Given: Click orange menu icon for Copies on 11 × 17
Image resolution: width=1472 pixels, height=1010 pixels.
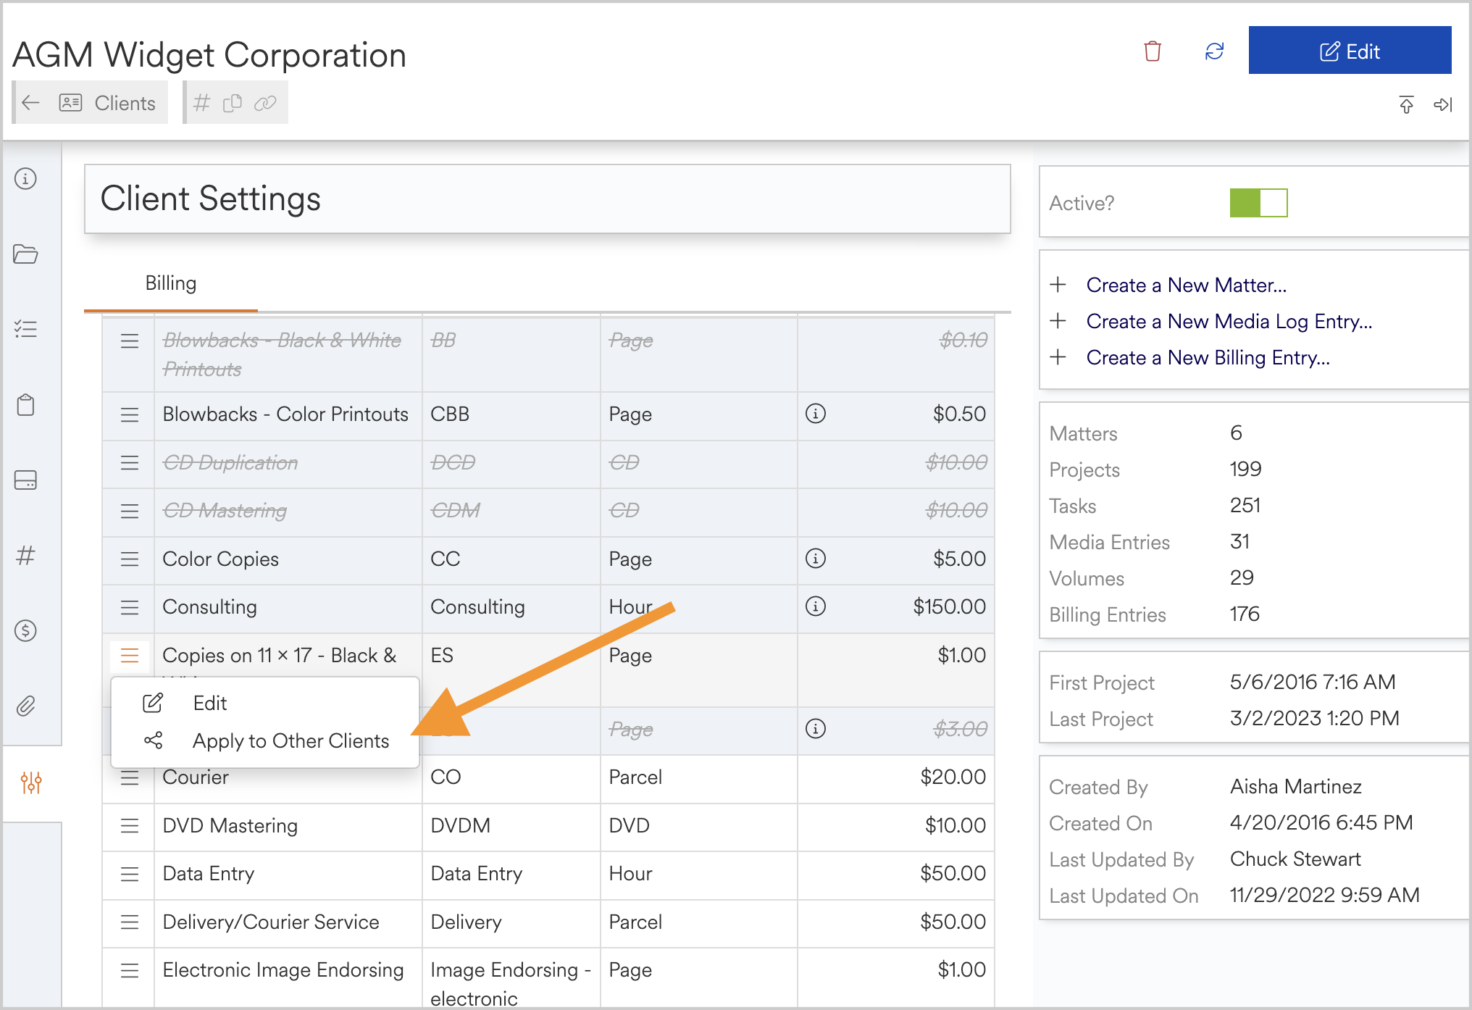Looking at the screenshot, I should tap(130, 656).
